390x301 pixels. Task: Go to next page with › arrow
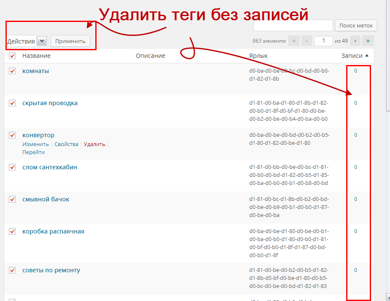[x=355, y=41]
